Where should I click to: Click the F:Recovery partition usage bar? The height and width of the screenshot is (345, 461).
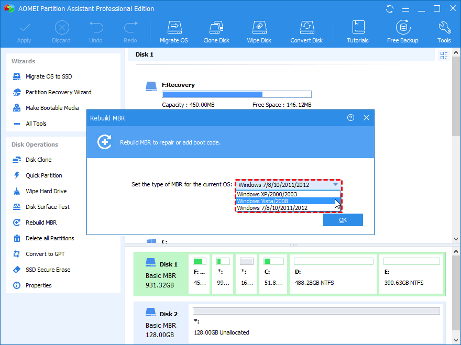pyautogui.click(x=236, y=95)
